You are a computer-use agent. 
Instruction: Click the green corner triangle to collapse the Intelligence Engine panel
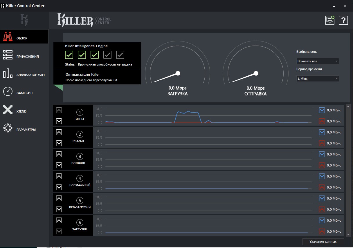[59, 87]
